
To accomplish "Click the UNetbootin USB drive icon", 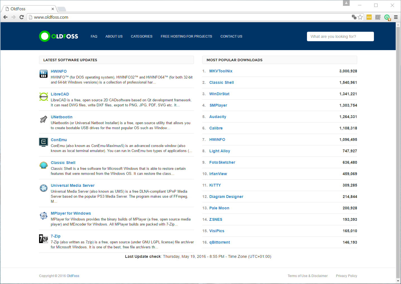I will coord(44,119).
